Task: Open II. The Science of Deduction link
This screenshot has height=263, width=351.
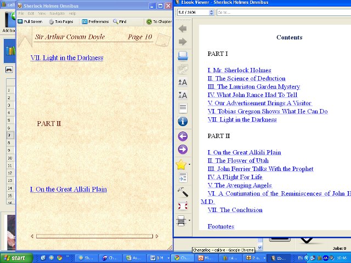Action: click(246, 78)
